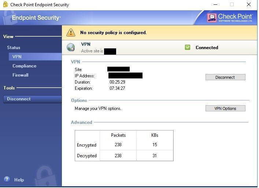Open the Compliance view in sidebar
This screenshot has width=259, height=188.
pyautogui.click(x=24, y=66)
